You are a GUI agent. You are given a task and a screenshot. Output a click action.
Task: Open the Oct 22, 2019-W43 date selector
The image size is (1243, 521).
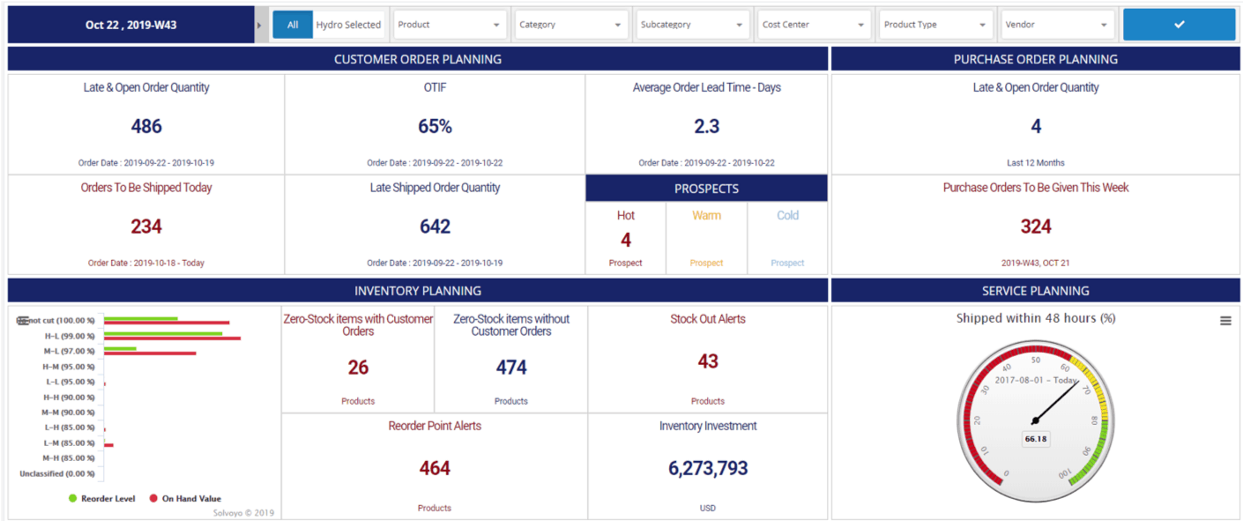(x=128, y=24)
